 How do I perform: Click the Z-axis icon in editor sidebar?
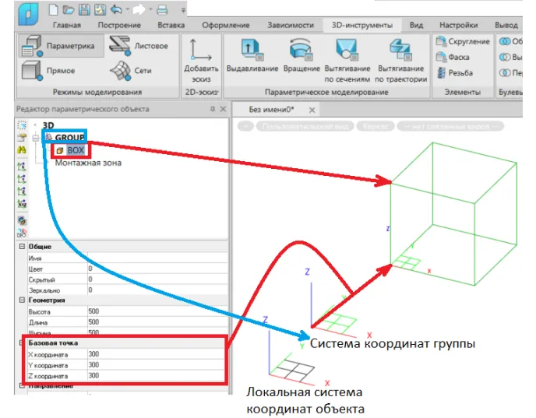point(22,191)
